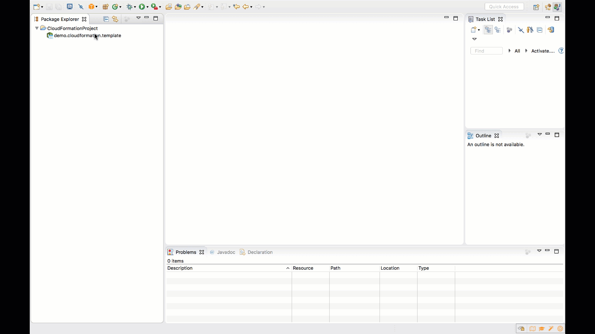Screen dimensions: 595x334
Task: Click the green Run button icon
Action: 142,7
